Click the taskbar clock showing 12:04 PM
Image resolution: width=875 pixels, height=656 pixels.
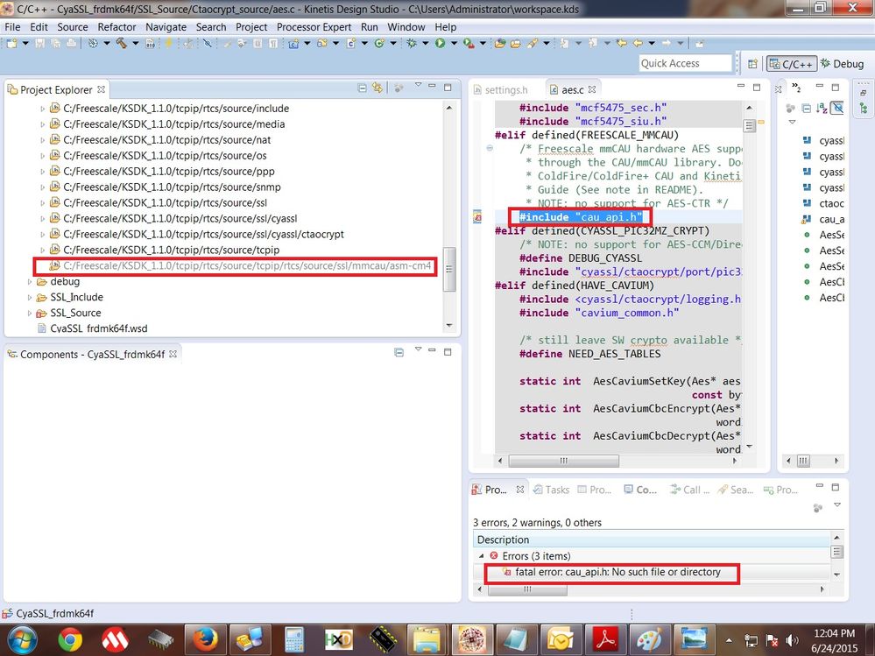click(x=834, y=634)
